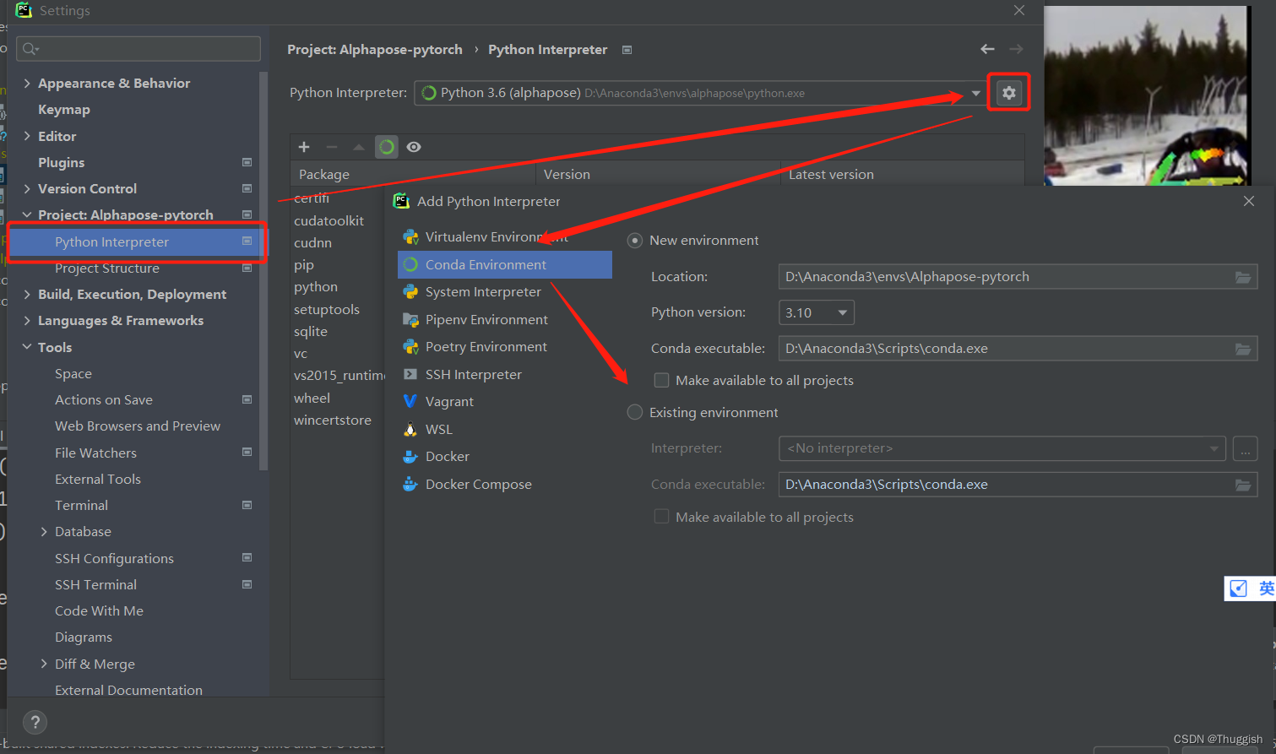Open Web Browsers and Preview settings

(x=138, y=426)
